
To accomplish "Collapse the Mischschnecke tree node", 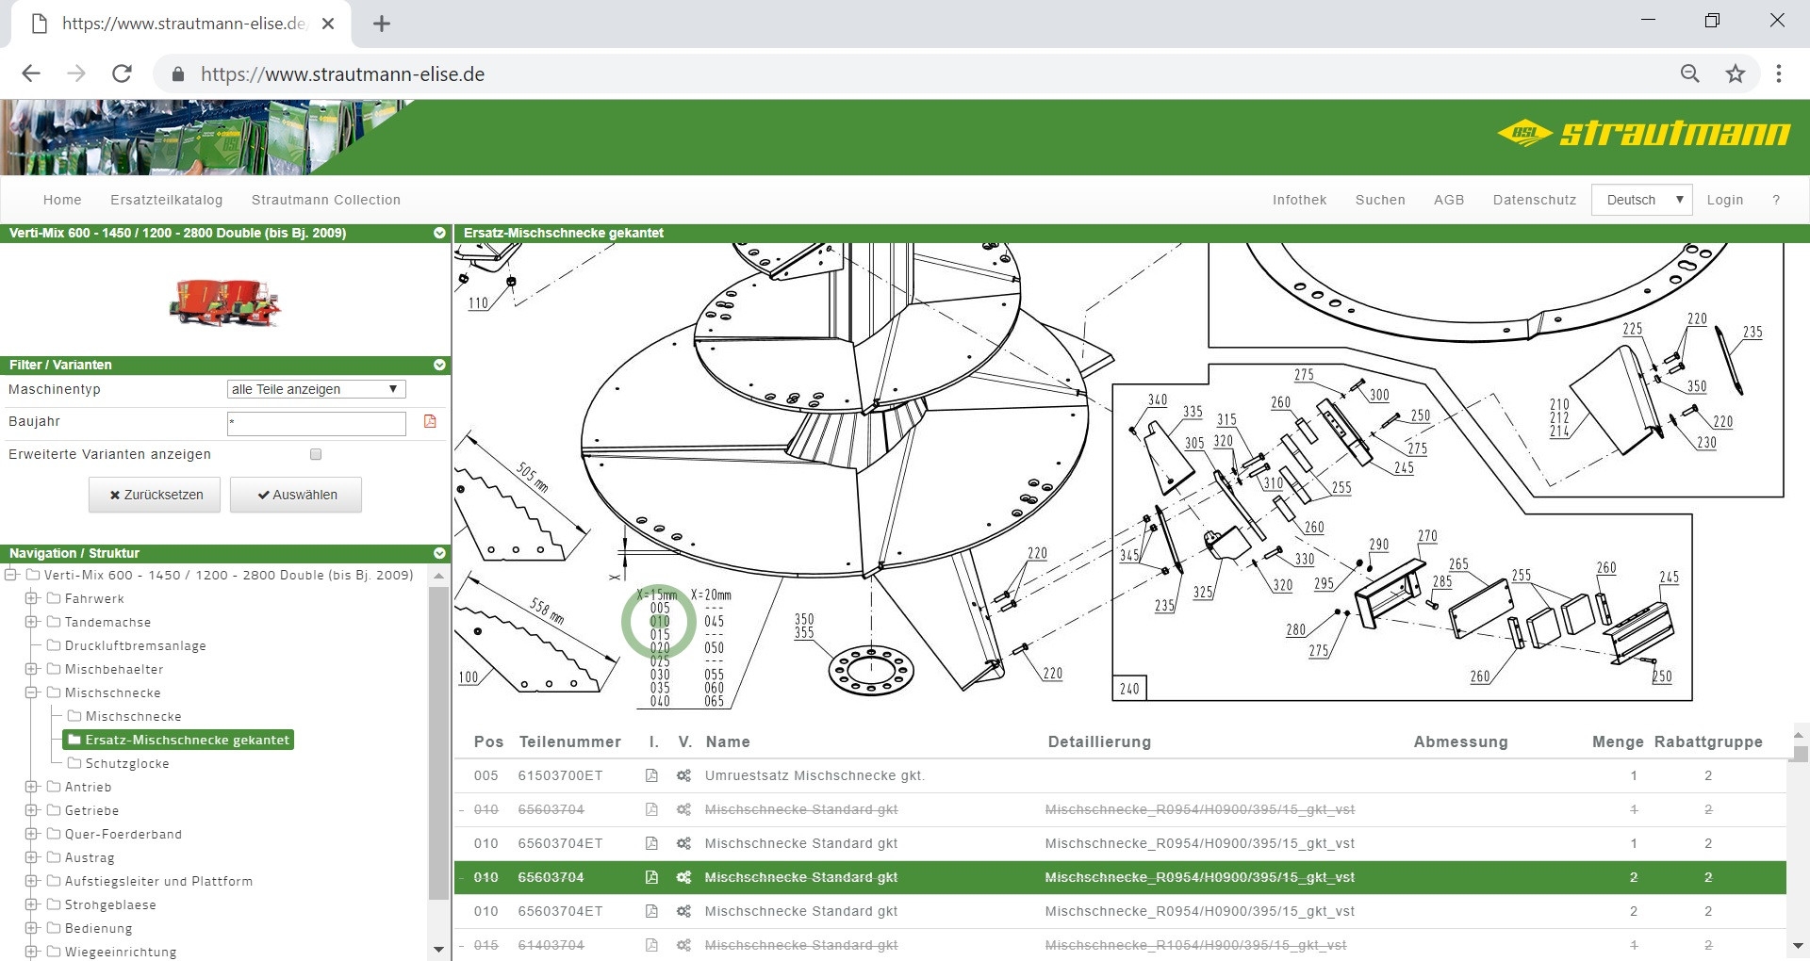I will (x=31, y=692).
